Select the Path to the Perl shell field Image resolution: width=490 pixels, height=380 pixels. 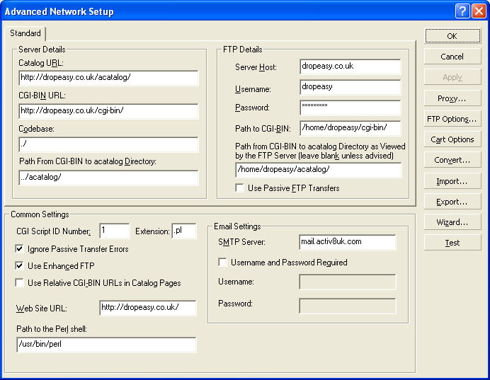106,345
